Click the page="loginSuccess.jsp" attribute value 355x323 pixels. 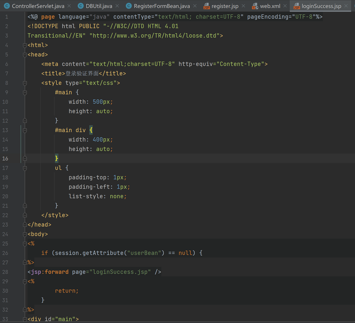pyautogui.click(x=120, y=272)
